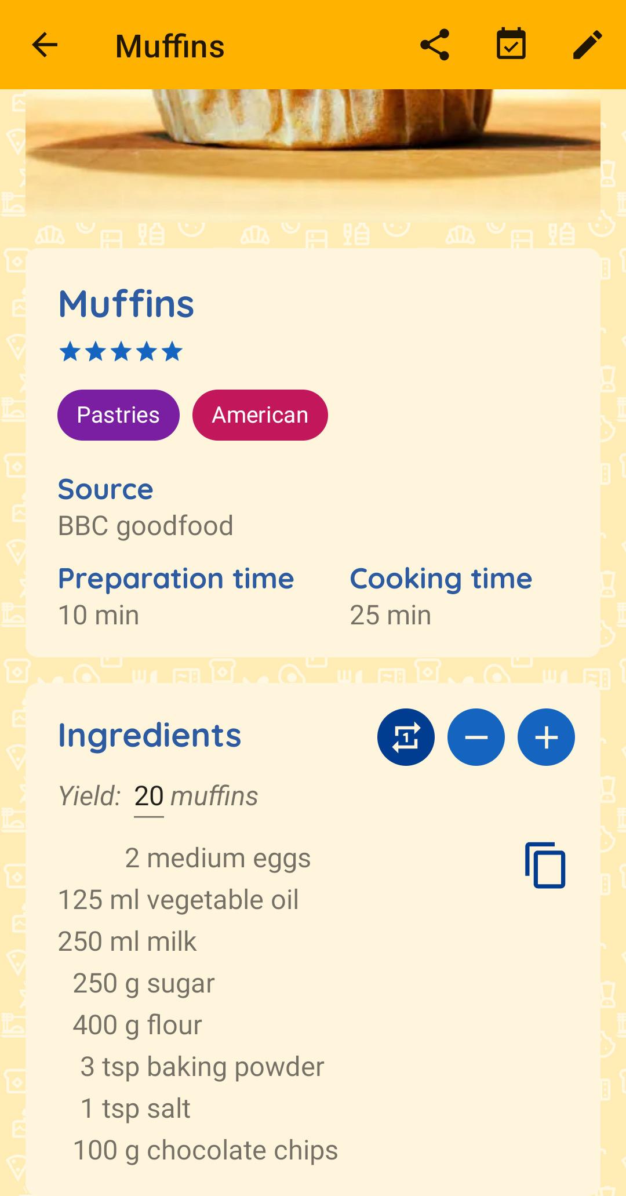This screenshot has height=1196, width=626.
Task: Open the Pastries category tag
Action: (x=118, y=415)
